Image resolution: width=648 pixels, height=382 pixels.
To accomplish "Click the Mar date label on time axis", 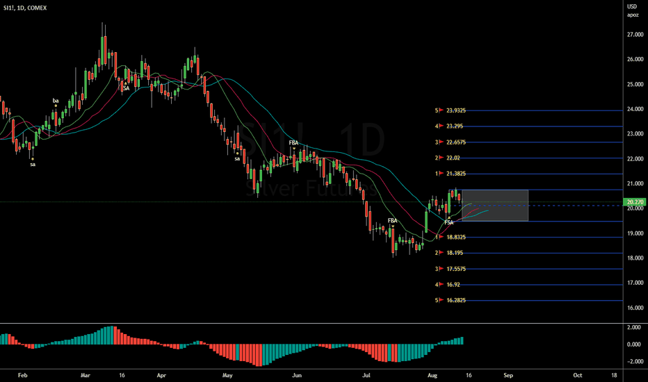I will pyautogui.click(x=85, y=375).
